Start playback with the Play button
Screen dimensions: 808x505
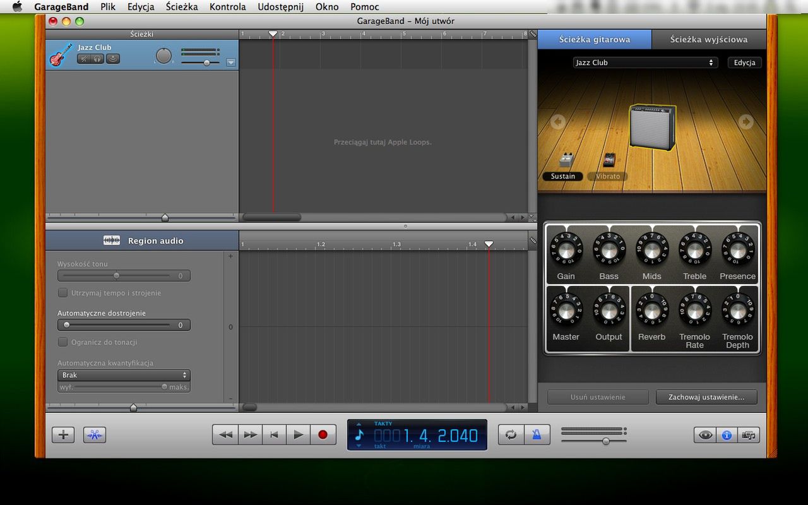tap(299, 435)
